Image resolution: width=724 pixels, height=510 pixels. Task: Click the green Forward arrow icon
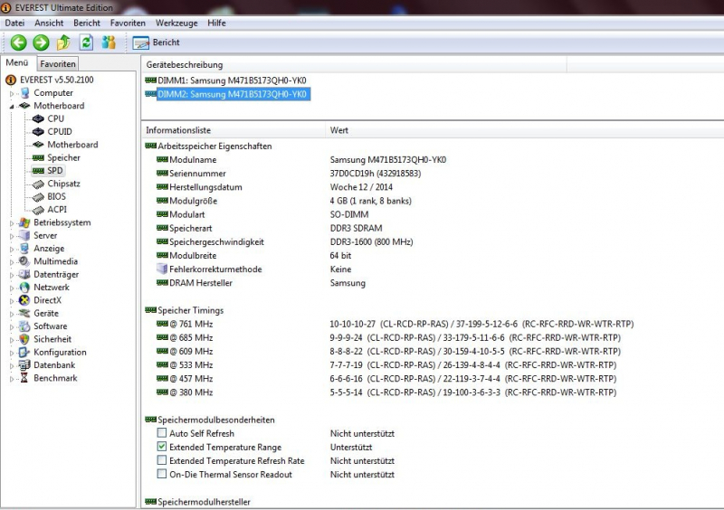point(41,42)
